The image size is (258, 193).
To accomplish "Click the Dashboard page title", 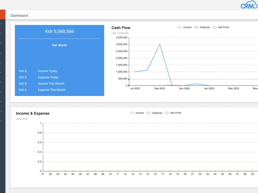I will (x=19, y=15).
